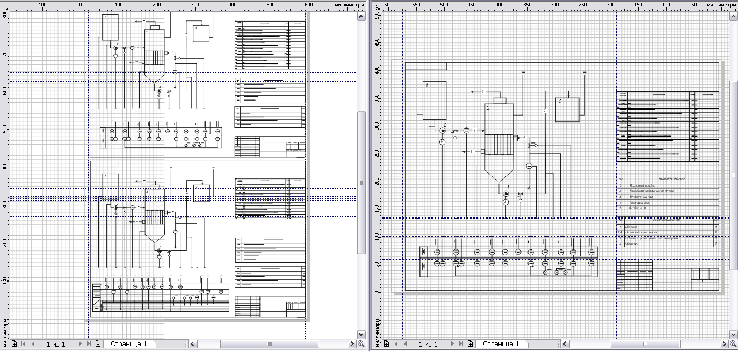Viewport: 738px width, 351px height.
Task: Click right window vertical scroll down arrow
Action: (733, 334)
